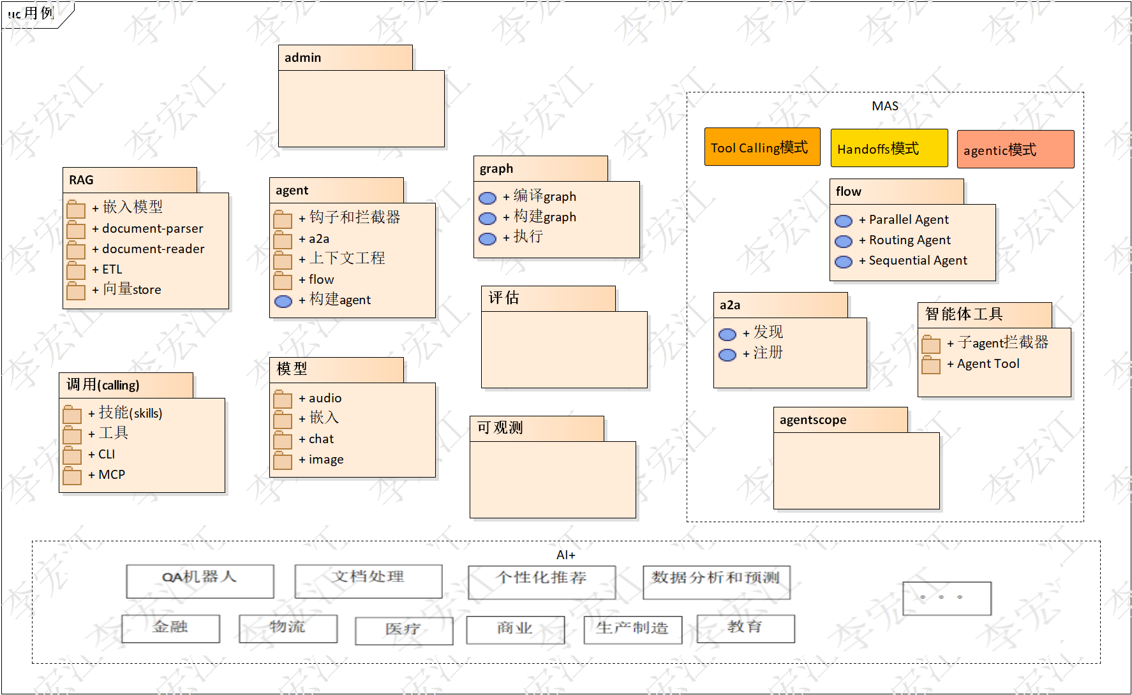
Task: Click the 文档处理 box
Action: [368, 581]
